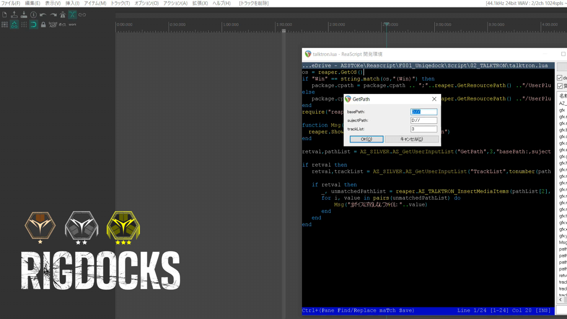The image size is (567, 319).
Task: Click the basePath input field
Action: [424, 112]
